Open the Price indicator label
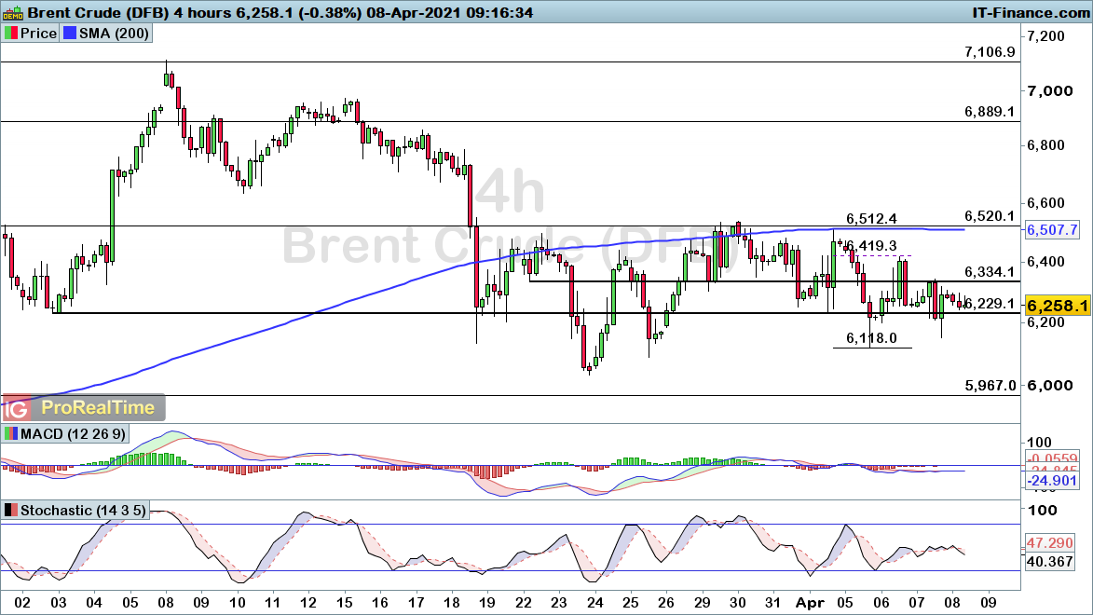Screen dimensions: 1093x615 click(38, 34)
